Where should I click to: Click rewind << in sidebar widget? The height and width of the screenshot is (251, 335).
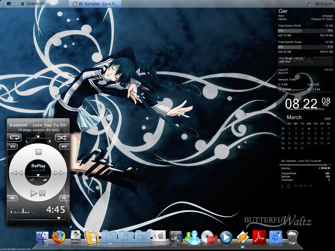click(x=301, y=186)
